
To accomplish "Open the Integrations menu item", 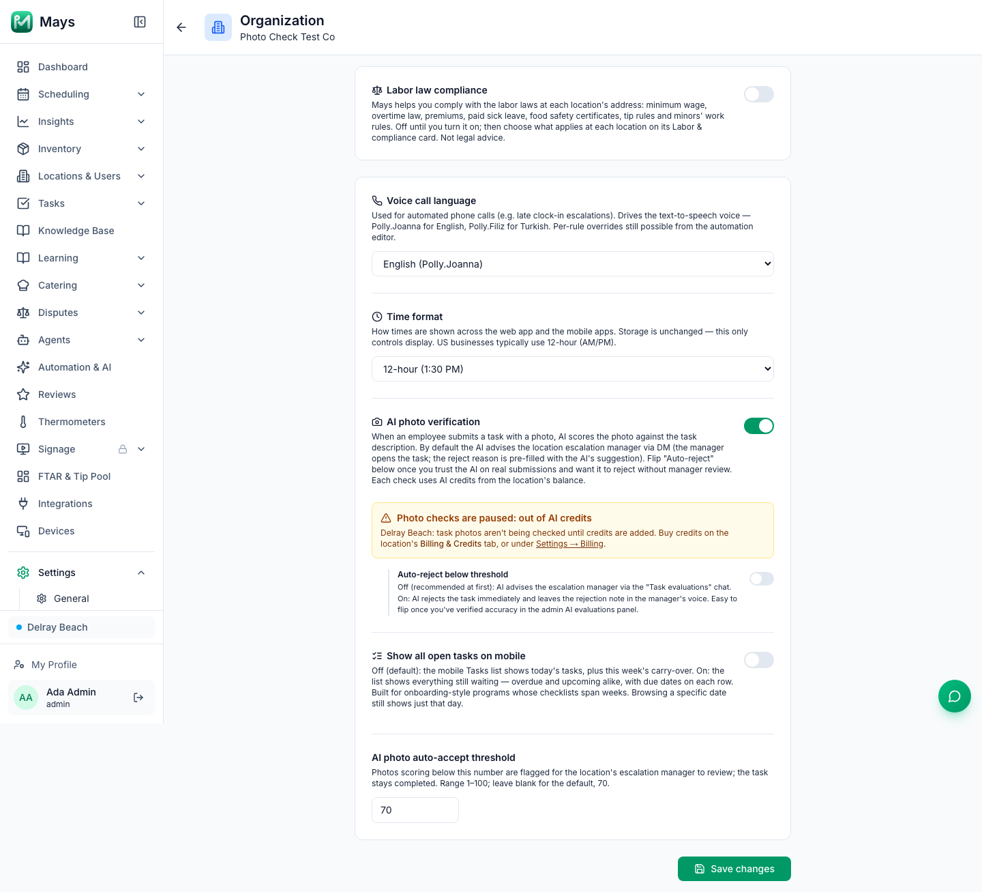I will [81, 504].
